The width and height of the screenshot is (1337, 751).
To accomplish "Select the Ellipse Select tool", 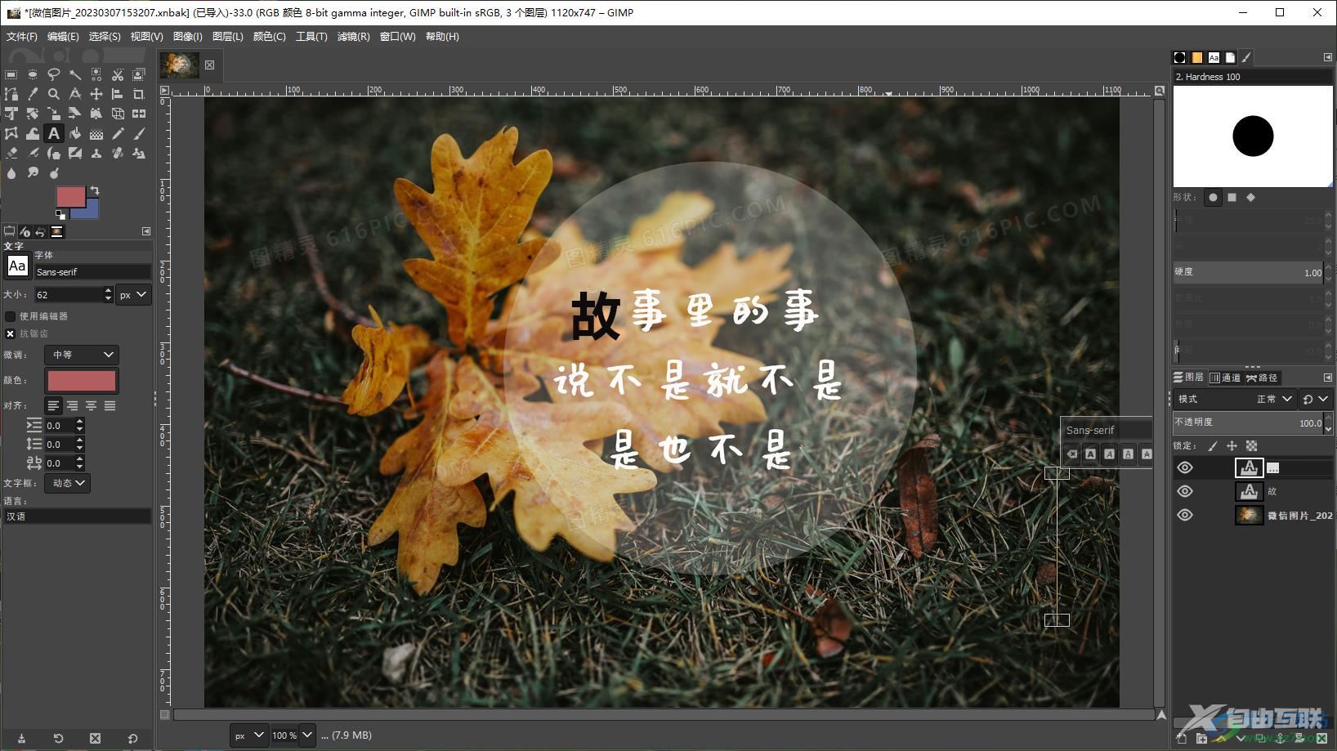I will pos(33,74).
